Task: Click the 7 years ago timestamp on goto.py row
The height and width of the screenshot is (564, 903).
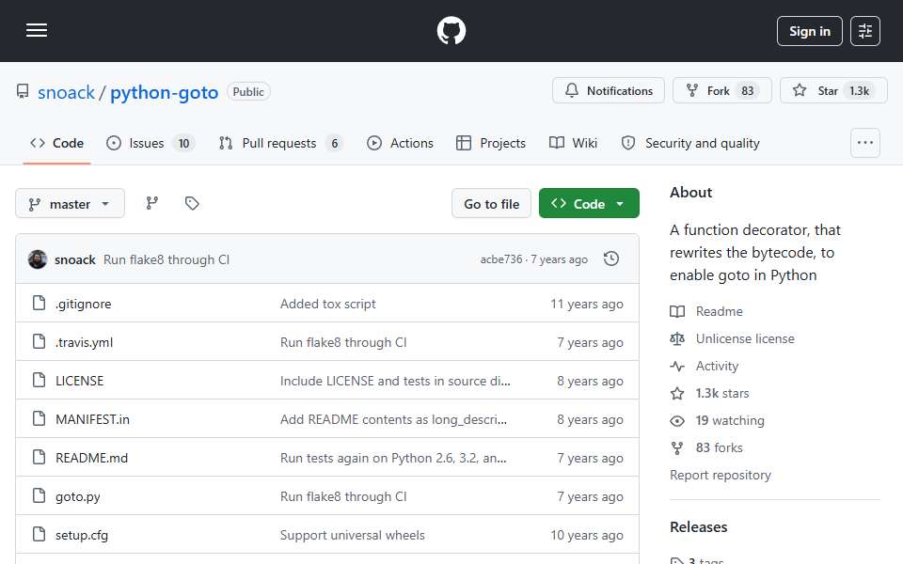Action: (590, 496)
